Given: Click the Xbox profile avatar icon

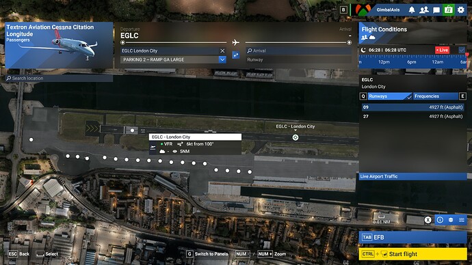Looking at the screenshot, I should (363, 10).
